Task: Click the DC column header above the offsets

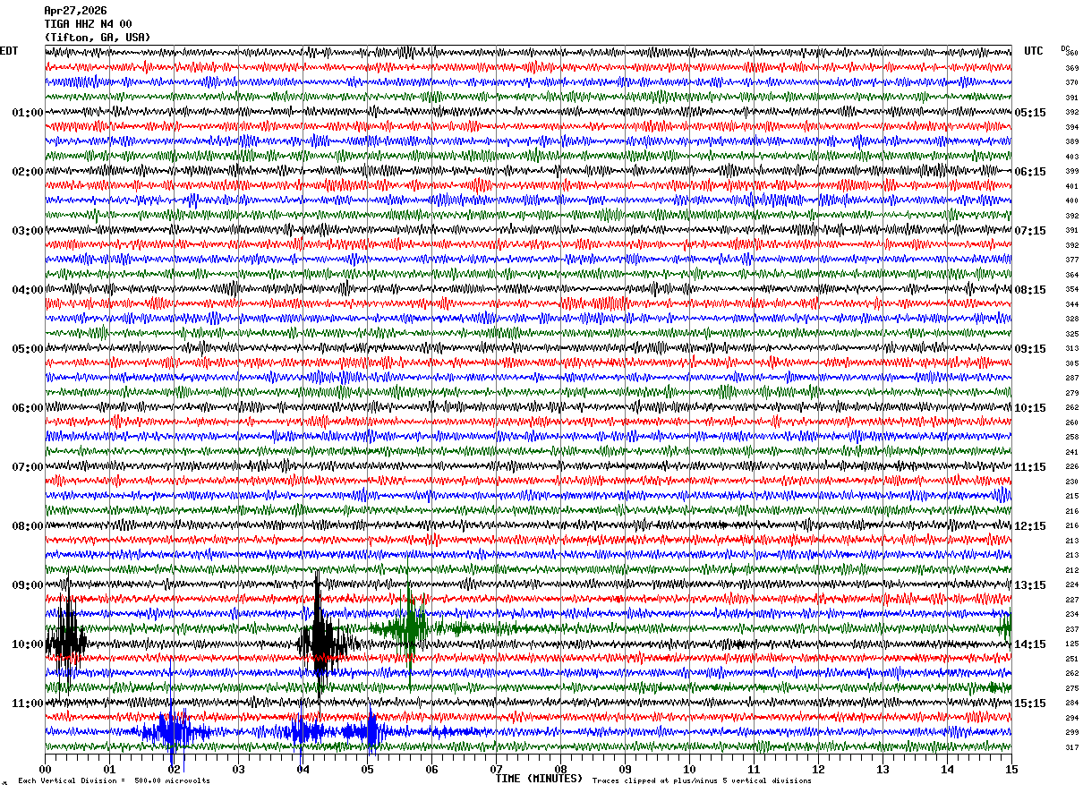Action: pos(1065,48)
